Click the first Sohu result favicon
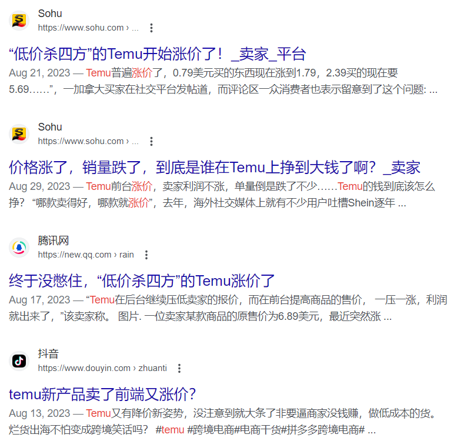 pos(19,21)
